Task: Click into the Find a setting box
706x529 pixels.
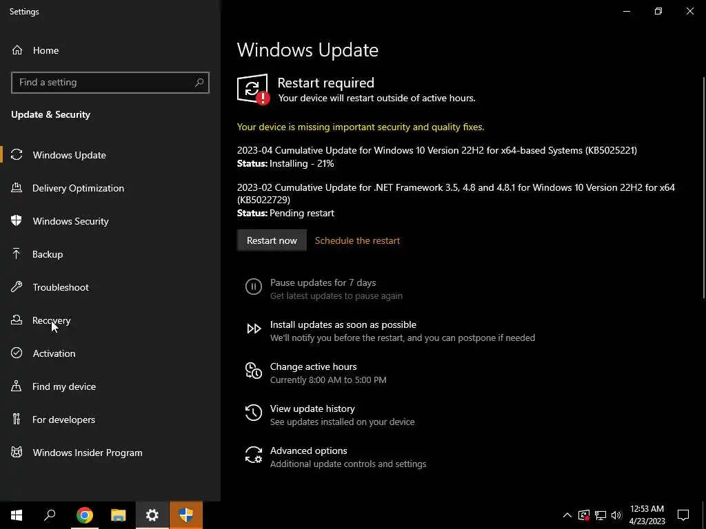Action: click(x=110, y=83)
